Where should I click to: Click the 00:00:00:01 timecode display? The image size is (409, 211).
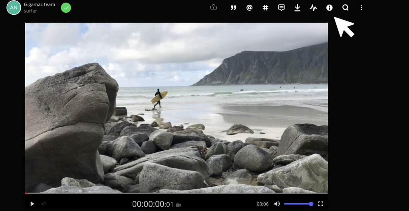pyautogui.click(x=153, y=204)
